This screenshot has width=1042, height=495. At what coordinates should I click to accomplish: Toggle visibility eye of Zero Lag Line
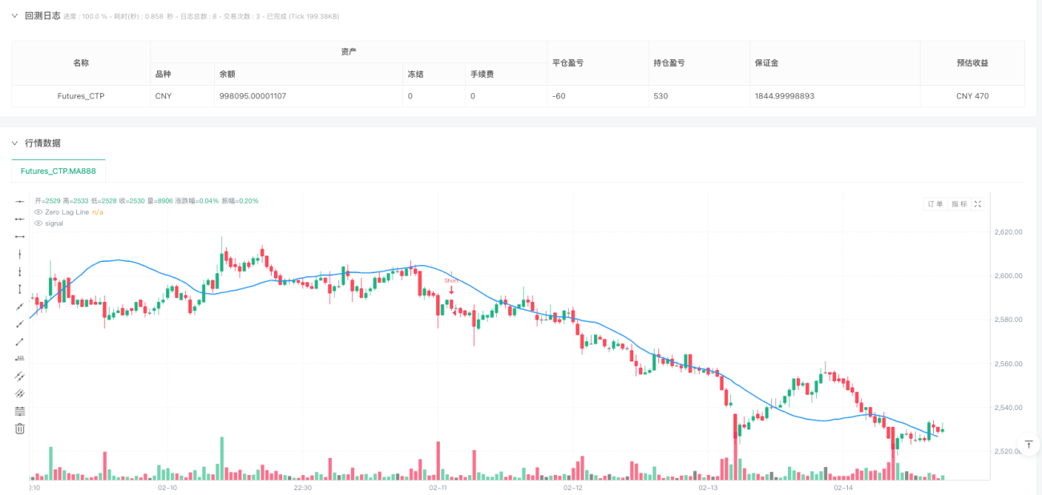tap(38, 212)
